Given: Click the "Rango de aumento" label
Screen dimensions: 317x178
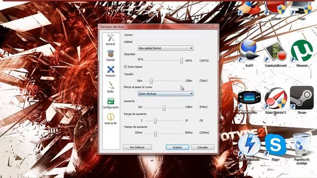Looking at the screenshot, I should click(x=135, y=114).
